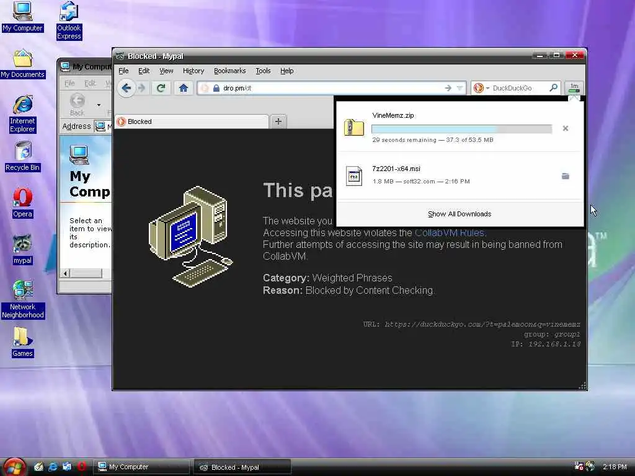Open the History menu

[193, 71]
